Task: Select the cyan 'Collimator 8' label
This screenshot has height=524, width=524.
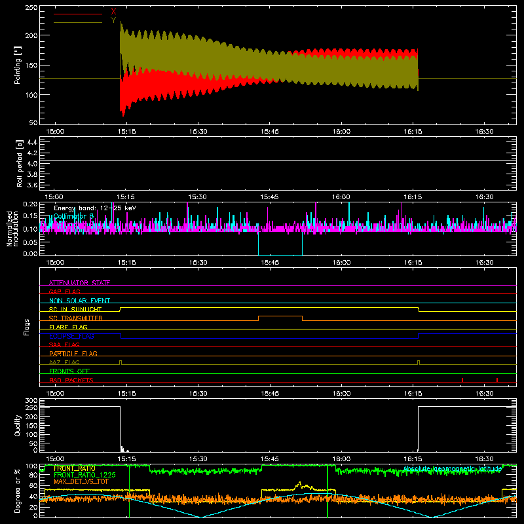Action: (73, 217)
